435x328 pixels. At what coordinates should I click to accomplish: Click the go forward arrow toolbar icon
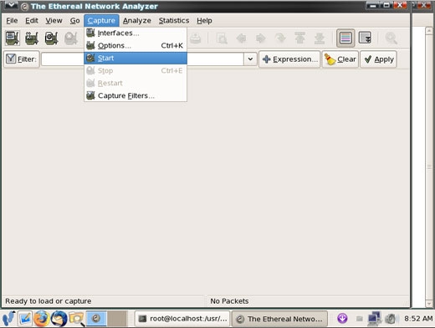click(261, 38)
